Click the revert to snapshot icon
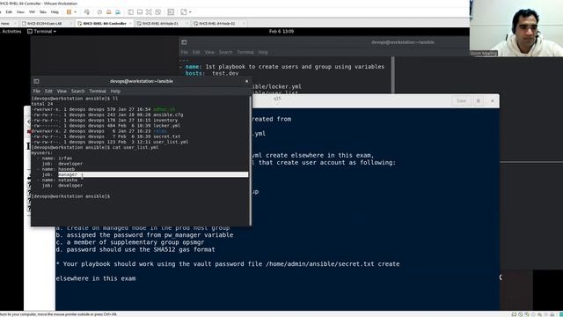 point(109,11)
